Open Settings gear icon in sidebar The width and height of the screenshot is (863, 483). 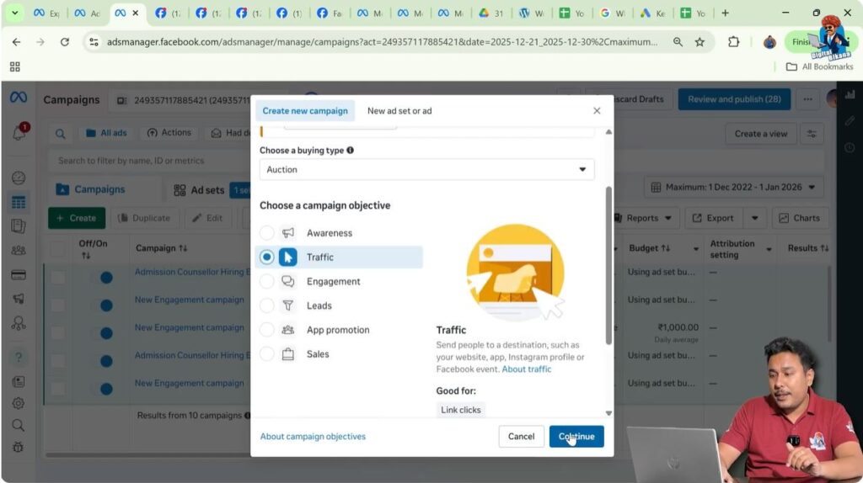19,403
